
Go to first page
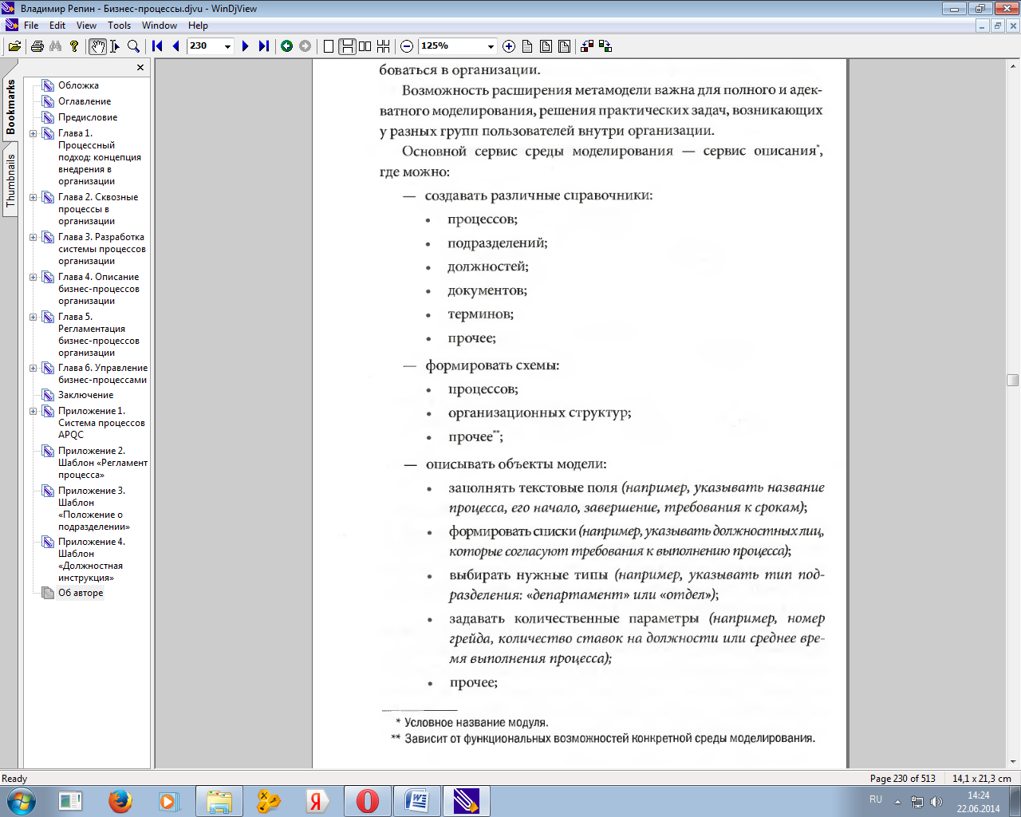click(157, 46)
